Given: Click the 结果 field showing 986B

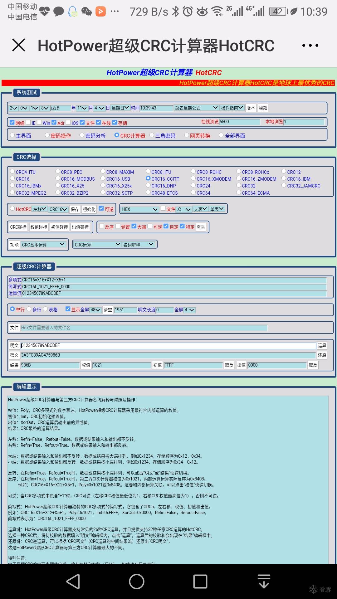Looking at the screenshot, I should [50, 365].
